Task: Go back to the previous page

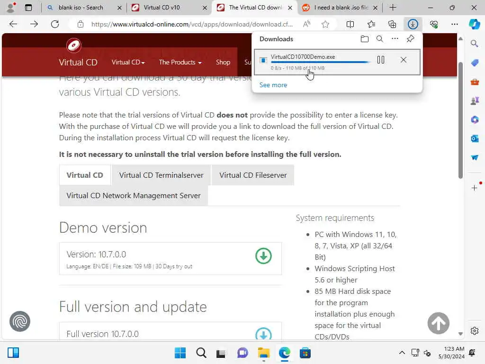Action: [x=13, y=24]
